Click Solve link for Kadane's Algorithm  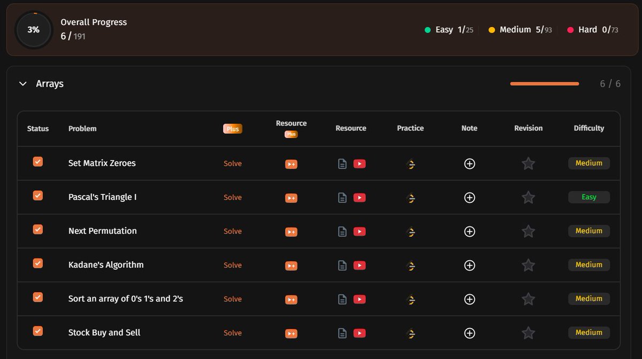233,265
